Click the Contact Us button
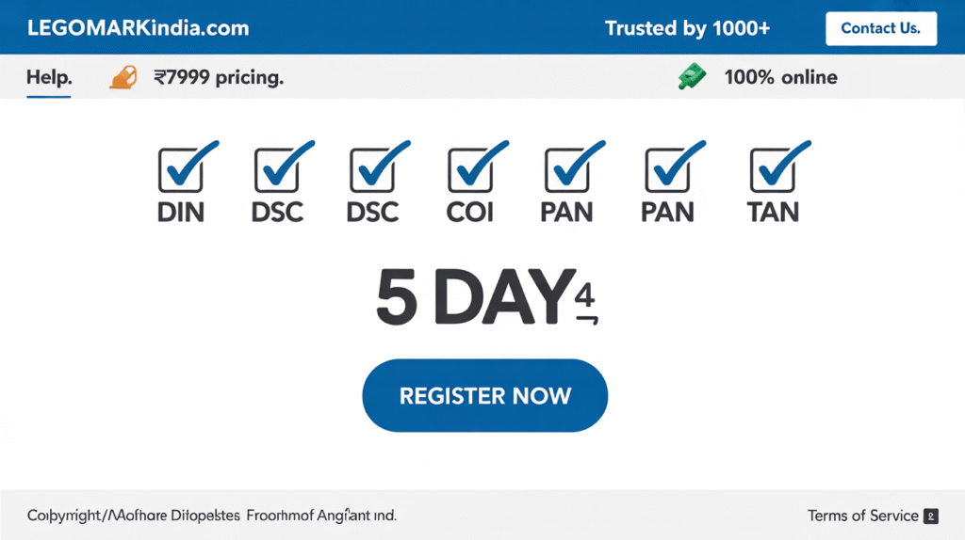The width and height of the screenshot is (965, 540). (x=881, y=28)
